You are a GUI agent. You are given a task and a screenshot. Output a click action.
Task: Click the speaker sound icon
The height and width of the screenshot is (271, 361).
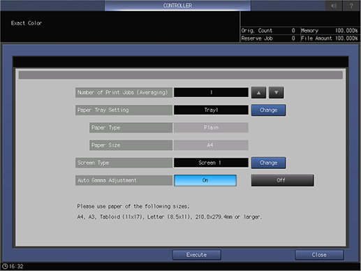coord(334,6)
